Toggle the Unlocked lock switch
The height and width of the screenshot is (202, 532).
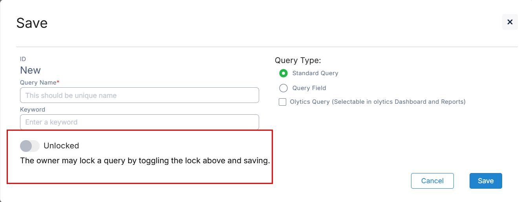point(30,146)
